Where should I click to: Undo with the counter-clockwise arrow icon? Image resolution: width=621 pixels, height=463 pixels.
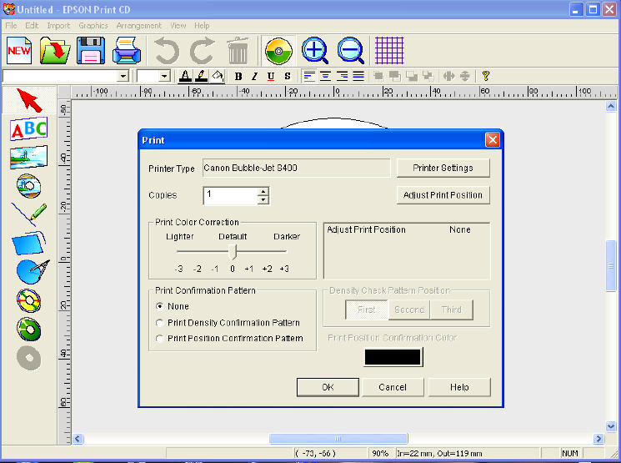pos(167,50)
